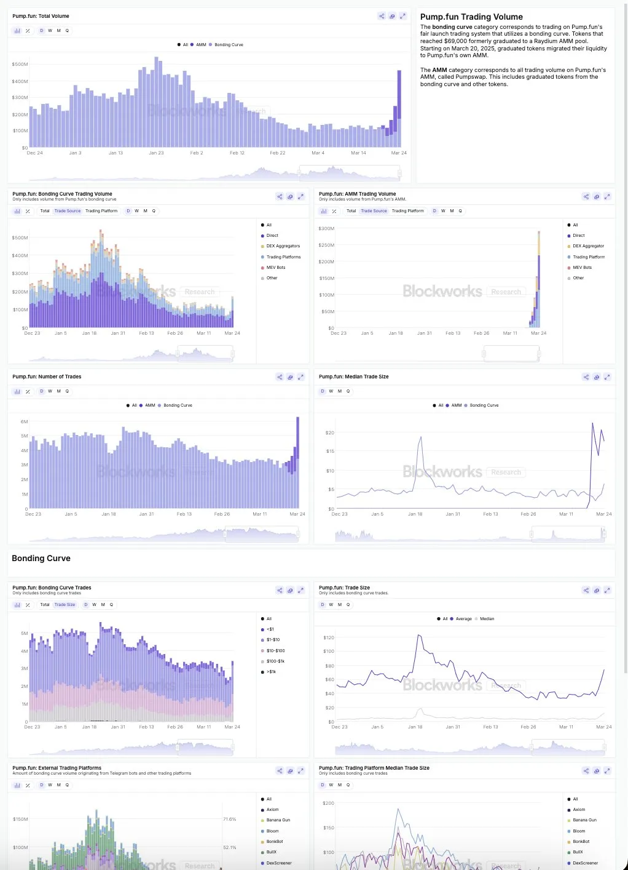This screenshot has height=870, width=628.
Task: Expand the Pump.fun Trade Size chart fullscreen
Action: [x=607, y=591]
